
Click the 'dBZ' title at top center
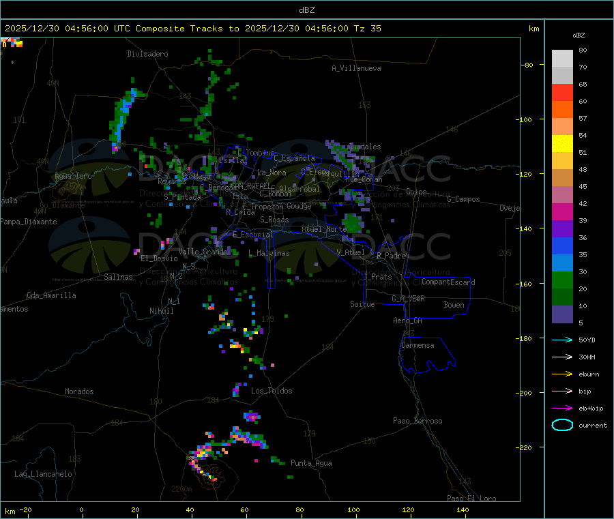click(306, 10)
